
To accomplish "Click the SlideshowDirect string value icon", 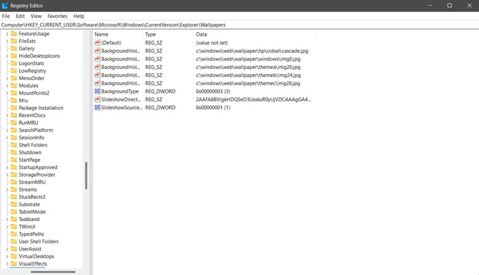I will point(97,99).
